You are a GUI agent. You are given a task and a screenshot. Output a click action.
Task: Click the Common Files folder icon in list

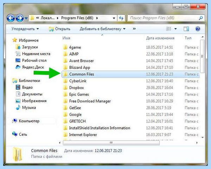(65, 74)
